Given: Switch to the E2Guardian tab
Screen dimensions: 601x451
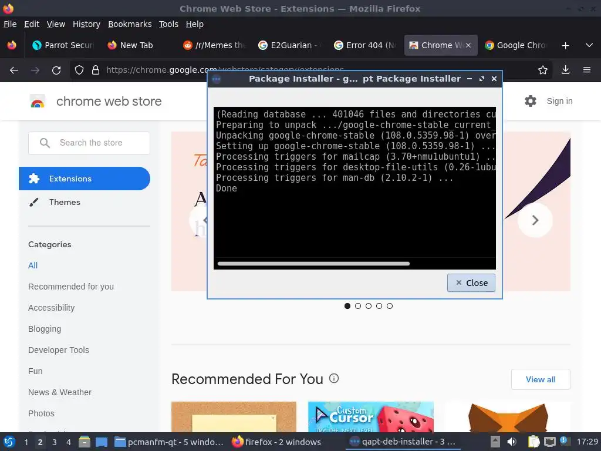Looking at the screenshot, I should 289,45.
